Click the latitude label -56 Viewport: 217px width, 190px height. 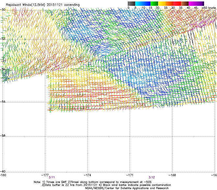click(x=3, y=101)
